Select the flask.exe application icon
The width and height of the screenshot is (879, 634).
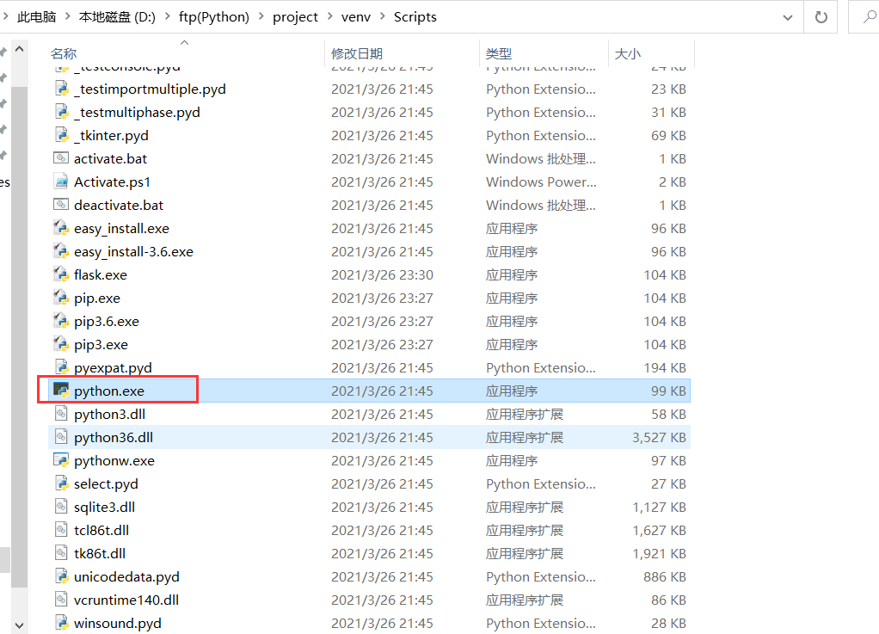[61, 274]
